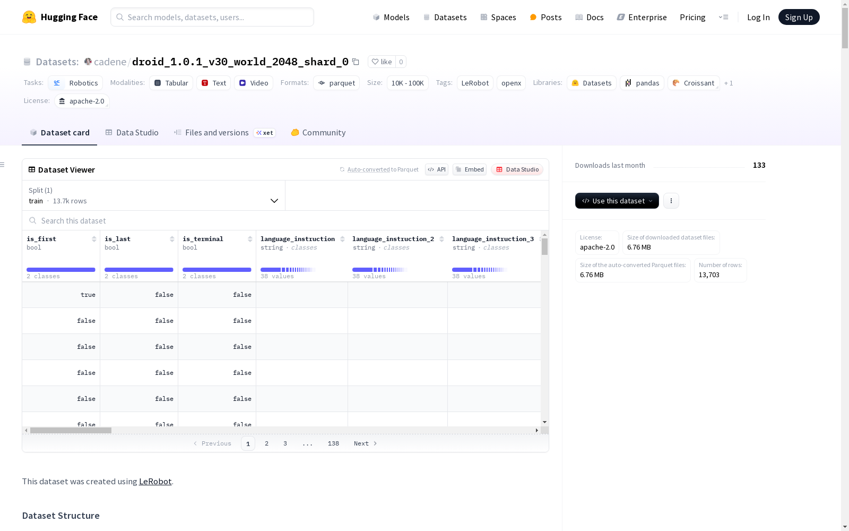Open the red Data Studio button in viewer
Viewport: 849px width, 531px height.
coord(517,169)
